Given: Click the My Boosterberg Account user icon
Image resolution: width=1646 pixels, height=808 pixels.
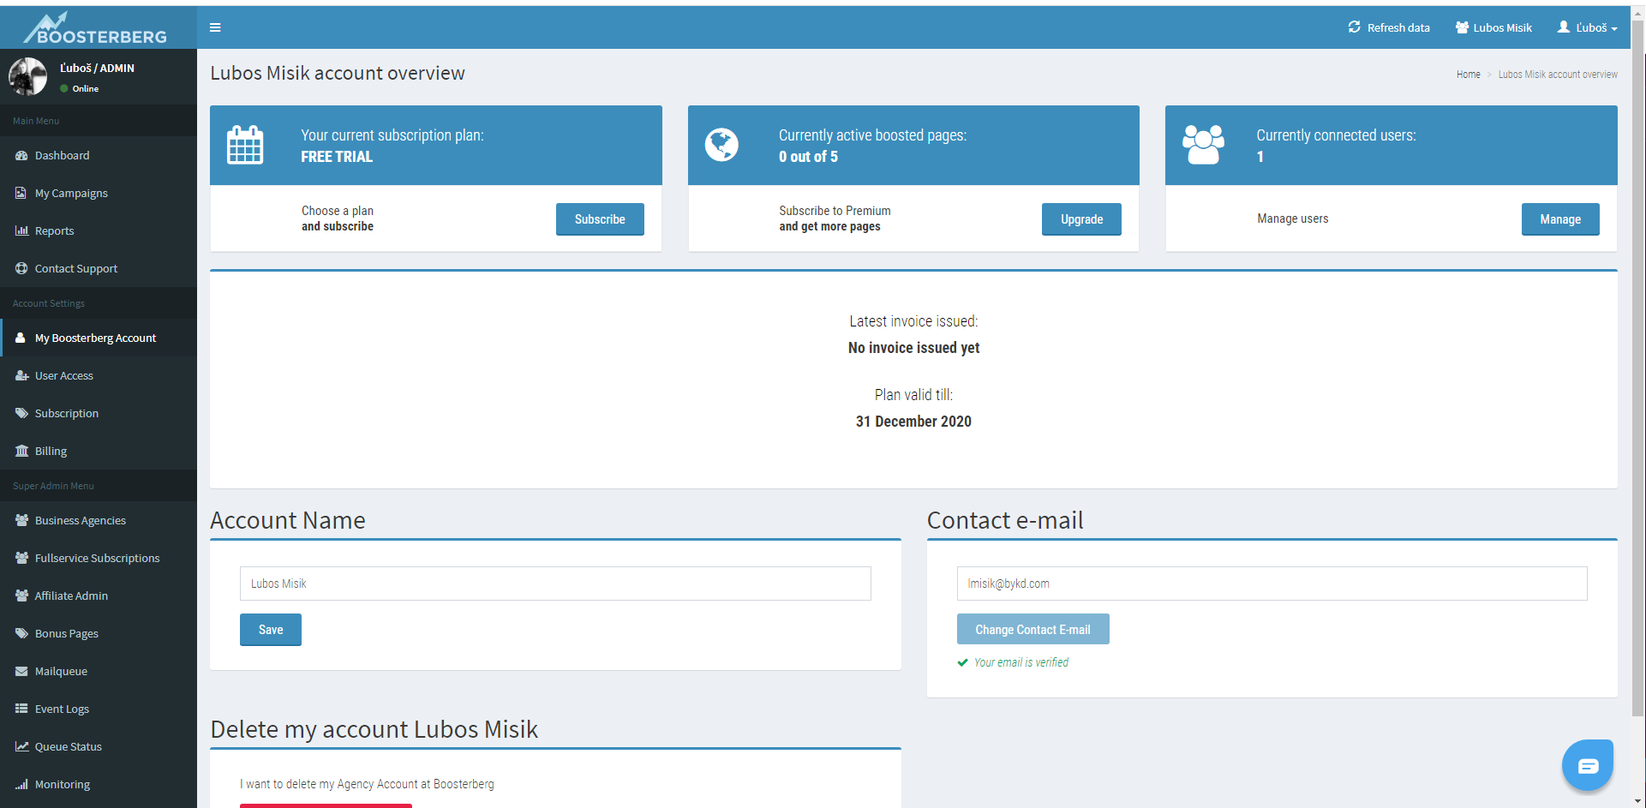Looking at the screenshot, I should (x=21, y=338).
